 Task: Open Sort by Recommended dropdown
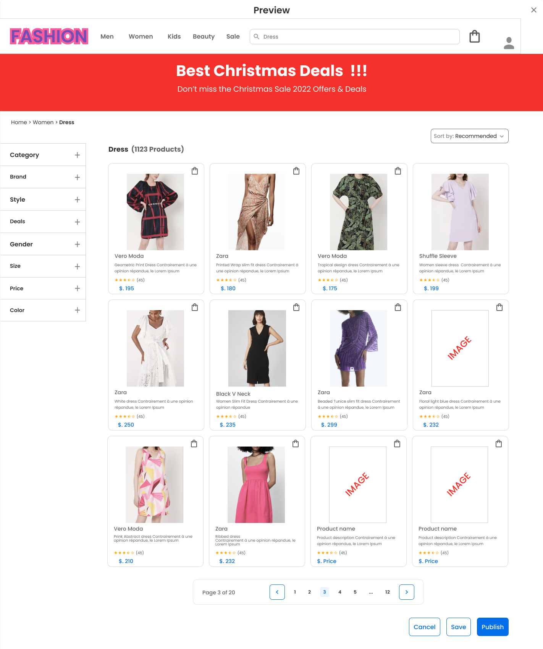click(x=469, y=136)
